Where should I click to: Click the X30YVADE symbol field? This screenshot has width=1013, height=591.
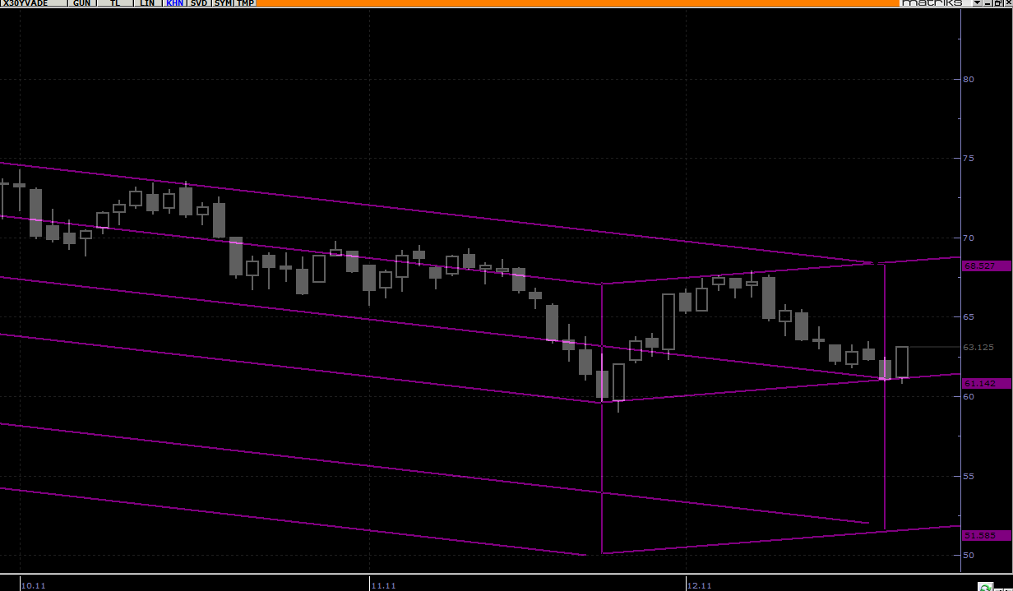35,3
